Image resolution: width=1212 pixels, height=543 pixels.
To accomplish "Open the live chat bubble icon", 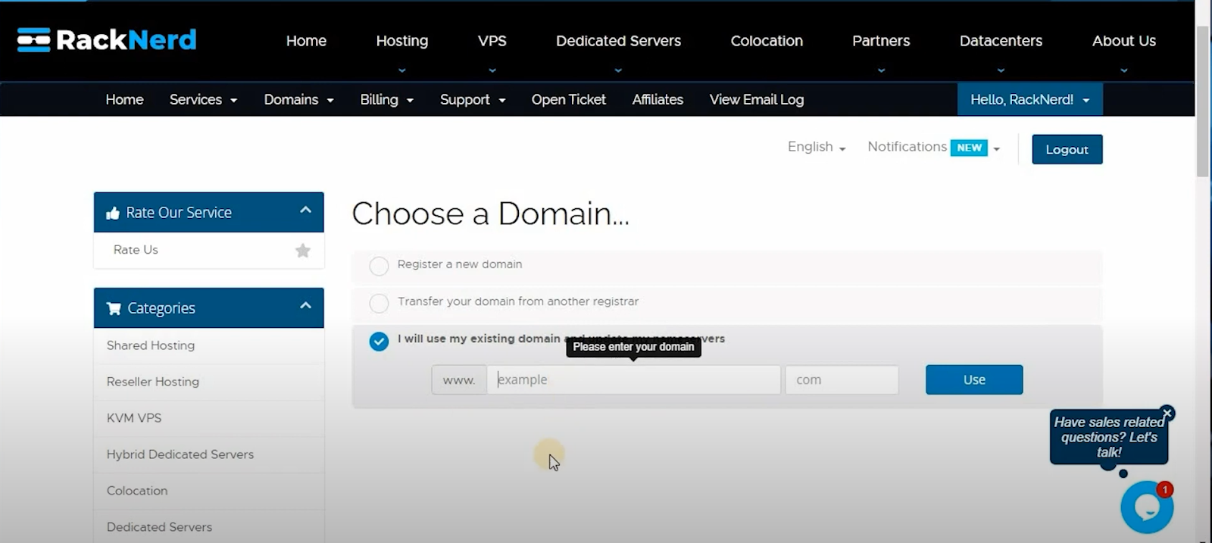I will point(1147,507).
